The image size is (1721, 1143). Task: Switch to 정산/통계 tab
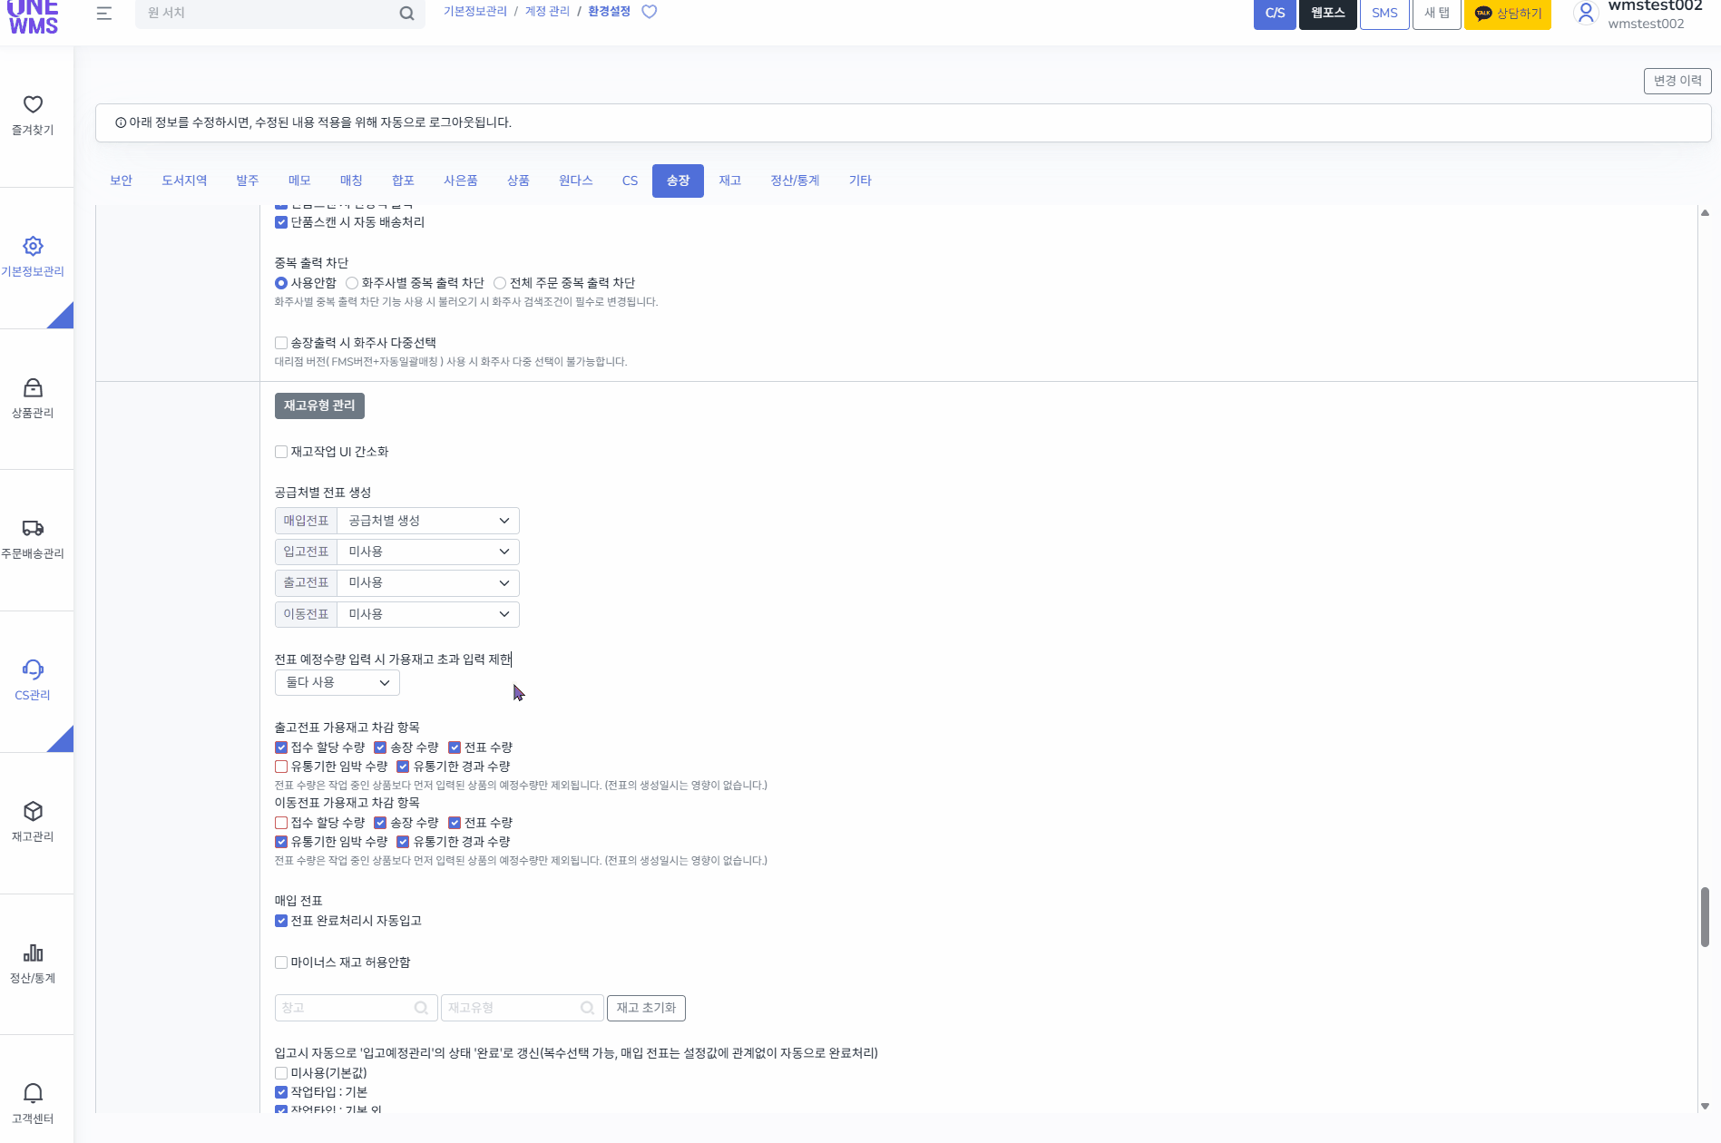(795, 181)
